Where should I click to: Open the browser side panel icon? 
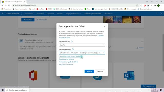(155, 6)
